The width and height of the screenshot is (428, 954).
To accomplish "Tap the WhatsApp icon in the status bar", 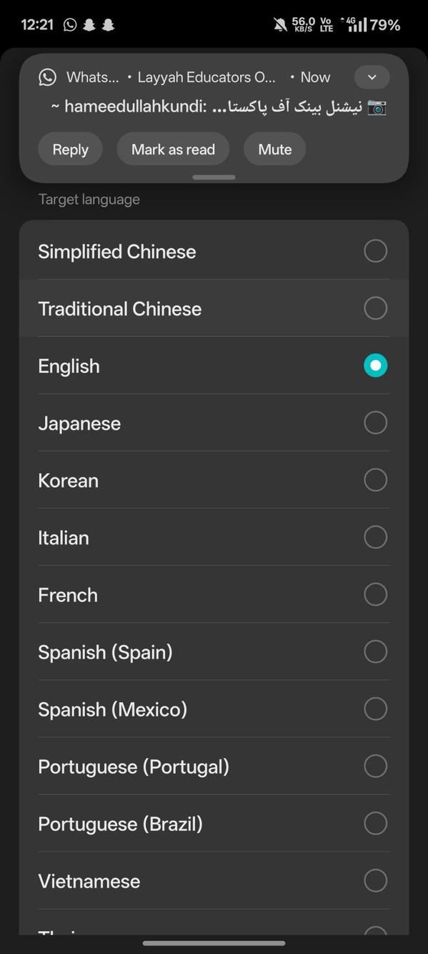I will tap(69, 24).
